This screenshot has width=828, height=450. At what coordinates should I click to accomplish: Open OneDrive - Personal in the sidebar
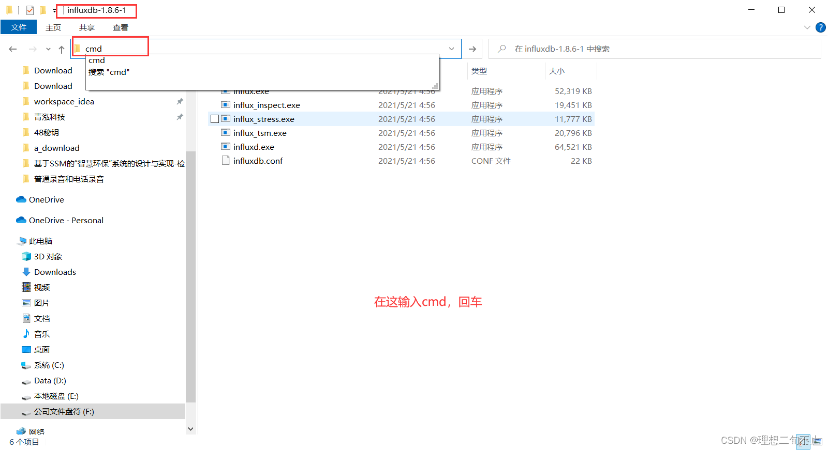(x=66, y=221)
